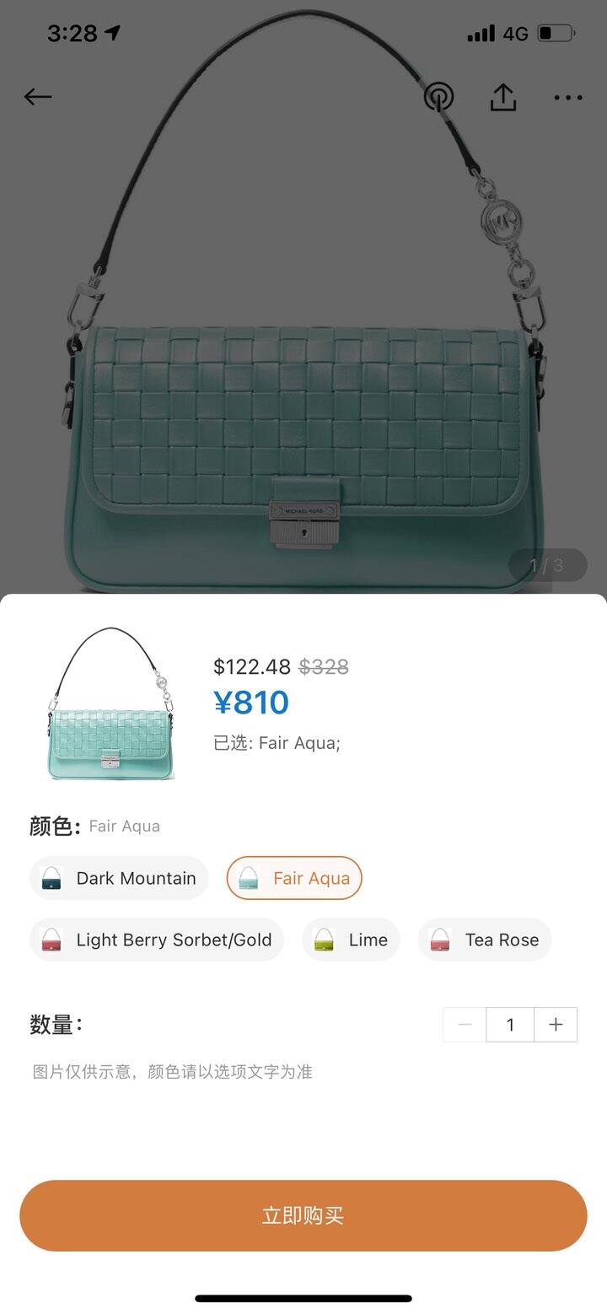Decrease quantity with the minus button
The image size is (607, 1314).
point(465,1025)
